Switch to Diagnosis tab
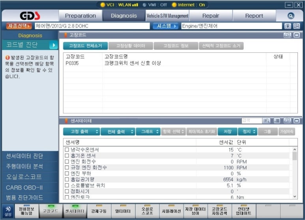This screenshot has height=220, width=305. pos(124,16)
